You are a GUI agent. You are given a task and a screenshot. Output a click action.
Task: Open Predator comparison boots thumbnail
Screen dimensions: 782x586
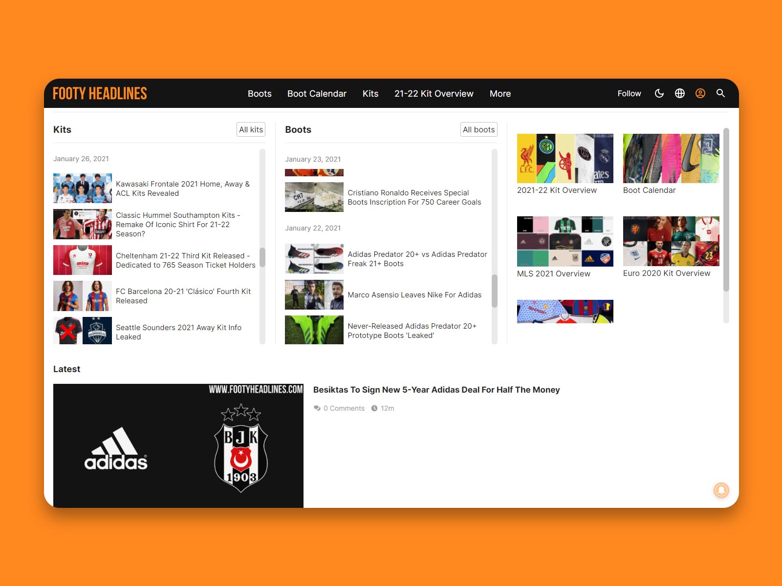(314, 259)
